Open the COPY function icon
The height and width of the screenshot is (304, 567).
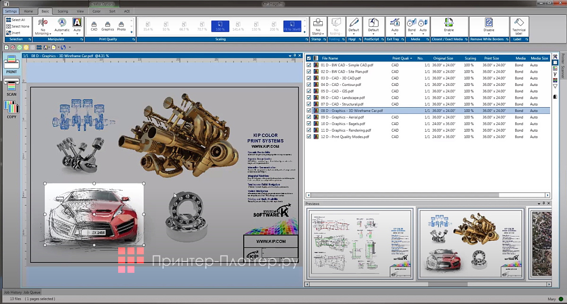coord(11,109)
